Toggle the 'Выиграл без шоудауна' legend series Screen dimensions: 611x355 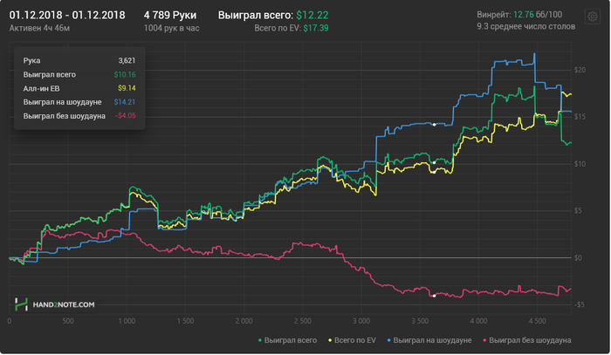[527, 340]
